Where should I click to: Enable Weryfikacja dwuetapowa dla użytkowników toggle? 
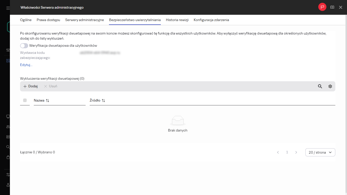pyautogui.click(x=24, y=46)
